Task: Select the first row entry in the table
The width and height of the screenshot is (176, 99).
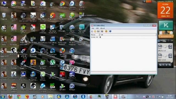Action: coord(123,37)
